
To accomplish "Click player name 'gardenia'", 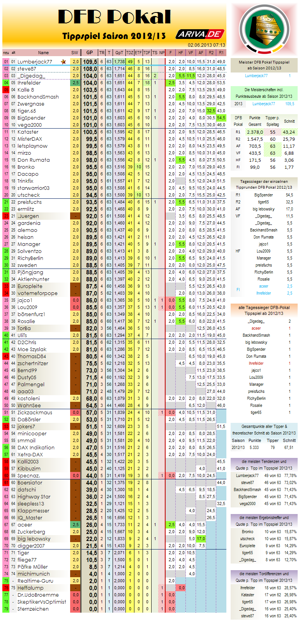I will coord(29,223).
